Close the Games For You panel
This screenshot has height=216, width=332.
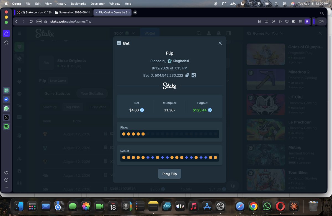coord(320,33)
